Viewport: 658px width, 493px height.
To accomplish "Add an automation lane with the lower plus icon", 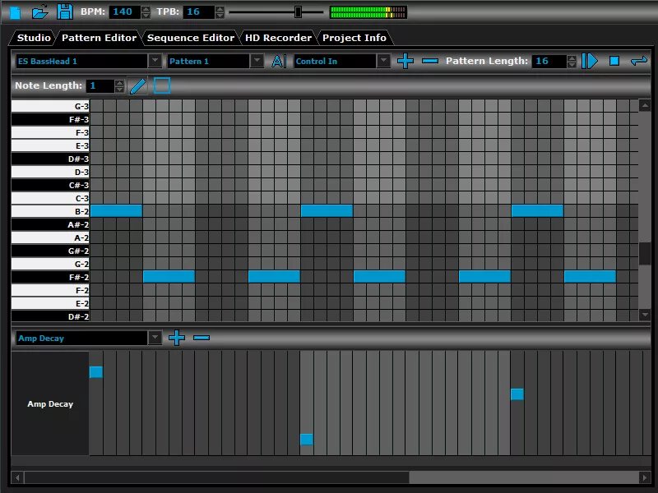I will point(177,338).
